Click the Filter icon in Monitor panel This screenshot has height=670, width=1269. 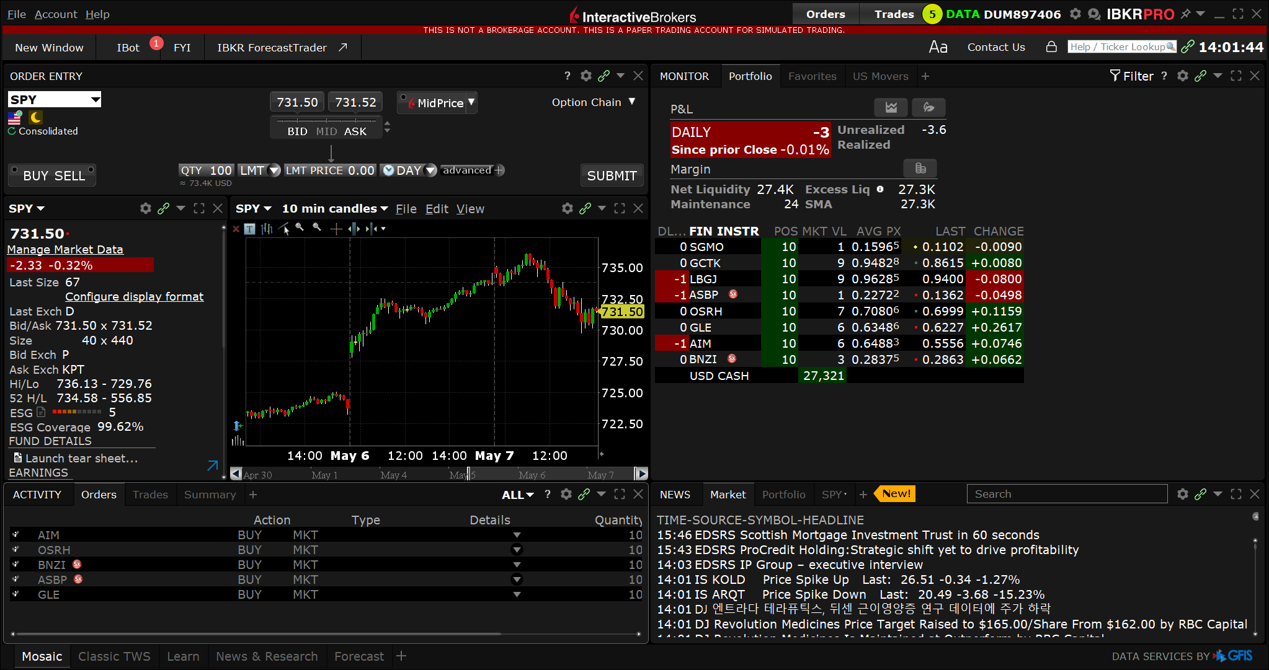coord(1115,76)
